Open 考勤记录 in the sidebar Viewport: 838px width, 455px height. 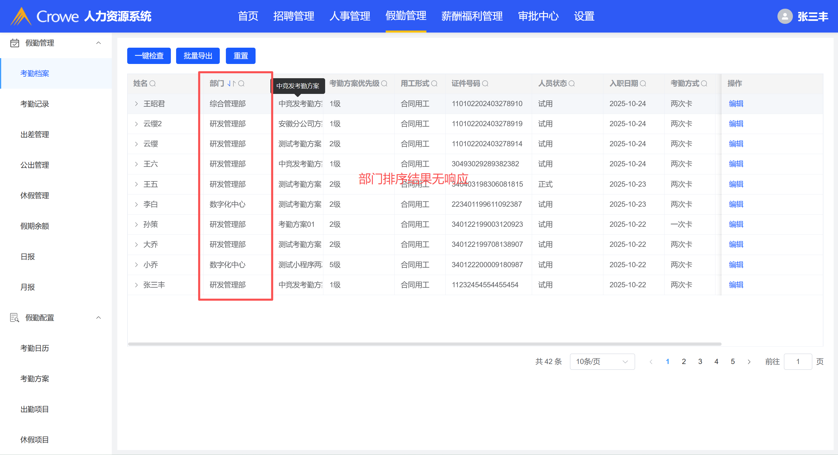[34, 104]
